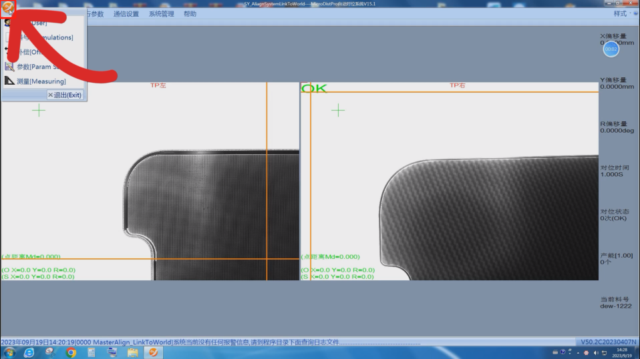This screenshot has width=640, height=359.
Task: Click the measuring ruler icon in menu
Action: pos(9,81)
